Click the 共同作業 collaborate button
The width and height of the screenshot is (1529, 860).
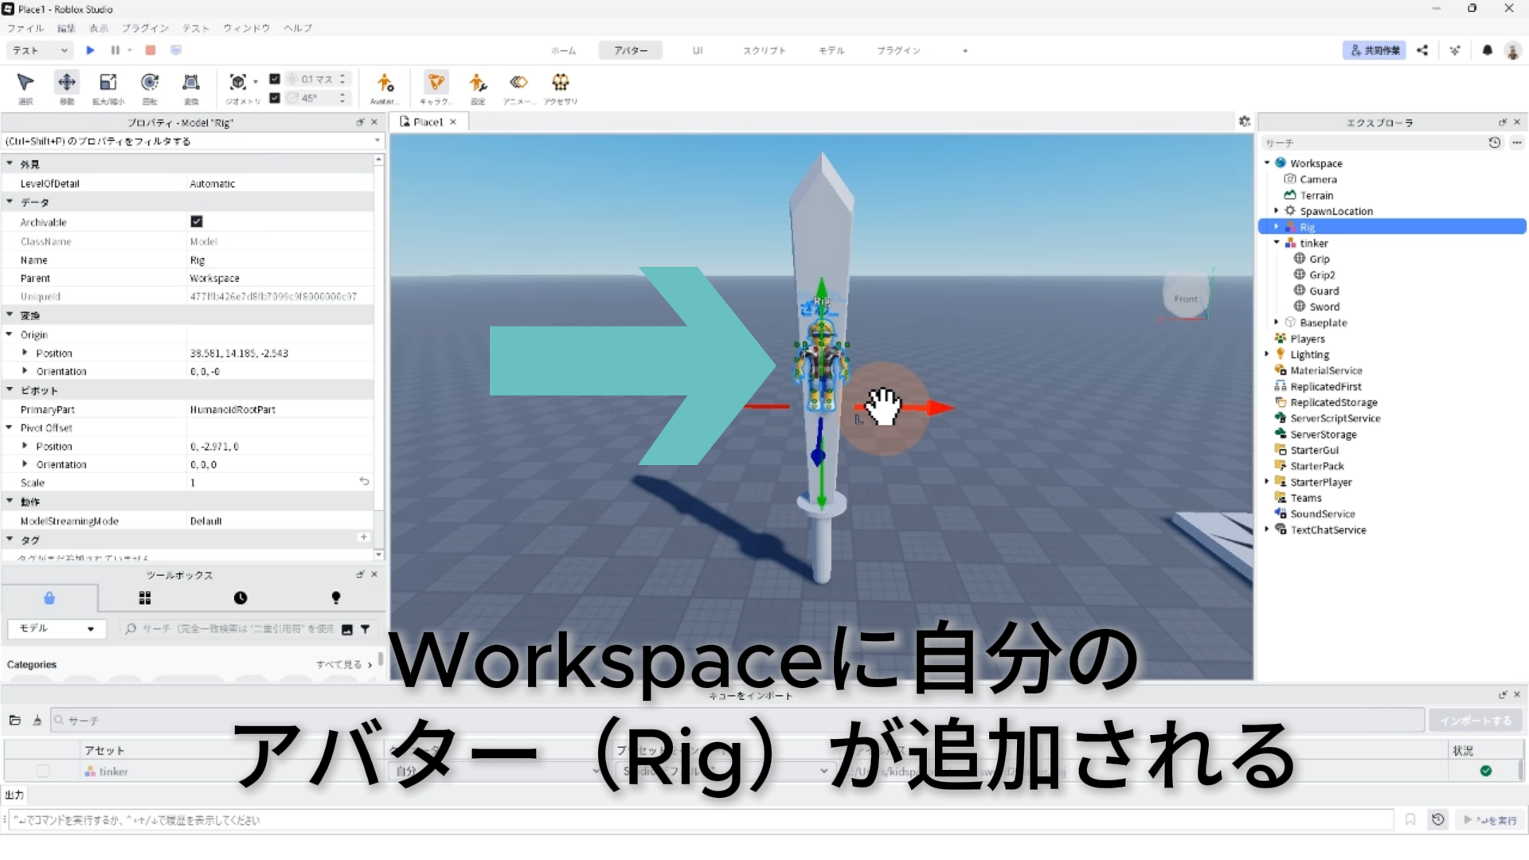tap(1374, 50)
